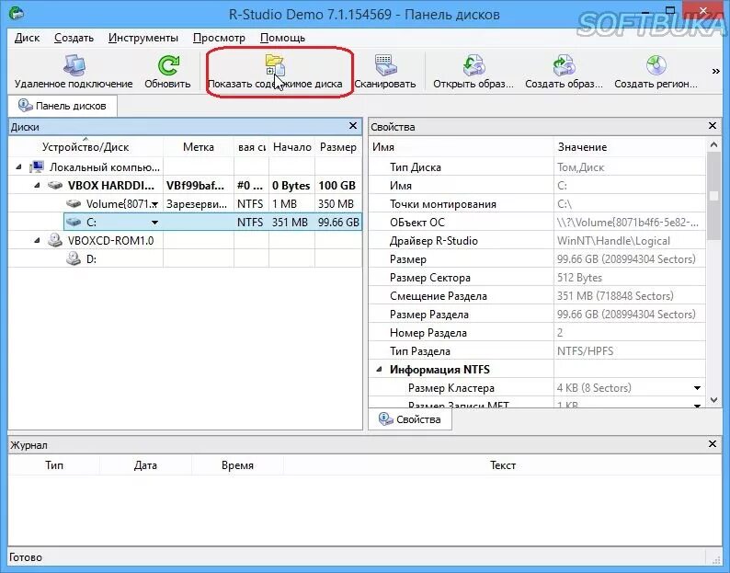Click the 100 GB size cell
Viewport: 730px width, 573px height.
click(337, 186)
